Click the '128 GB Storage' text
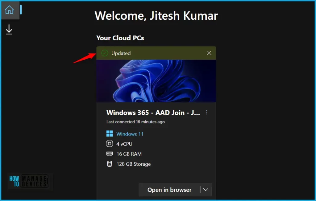 coord(133,164)
